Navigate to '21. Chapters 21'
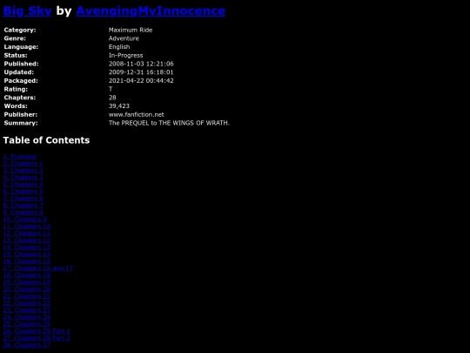This screenshot has width=470, height=353. pyautogui.click(x=27, y=296)
